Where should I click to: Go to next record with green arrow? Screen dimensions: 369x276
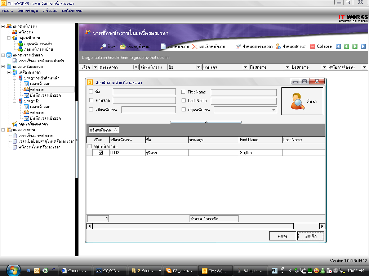[355, 46]
